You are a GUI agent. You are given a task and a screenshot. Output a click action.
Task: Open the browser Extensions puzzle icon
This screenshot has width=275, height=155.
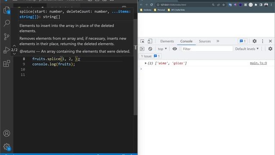(256, 5)
